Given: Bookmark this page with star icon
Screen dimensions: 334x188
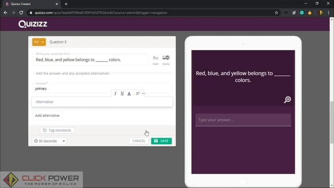Looking at the screenshot, I should [x=276, y=13].
